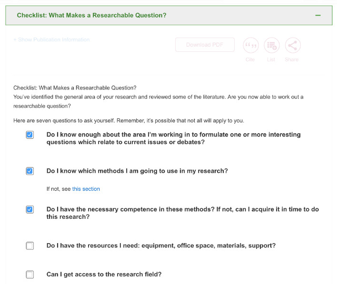Select the question about equipment and office space
337x284 pixels.
[161, 245]
